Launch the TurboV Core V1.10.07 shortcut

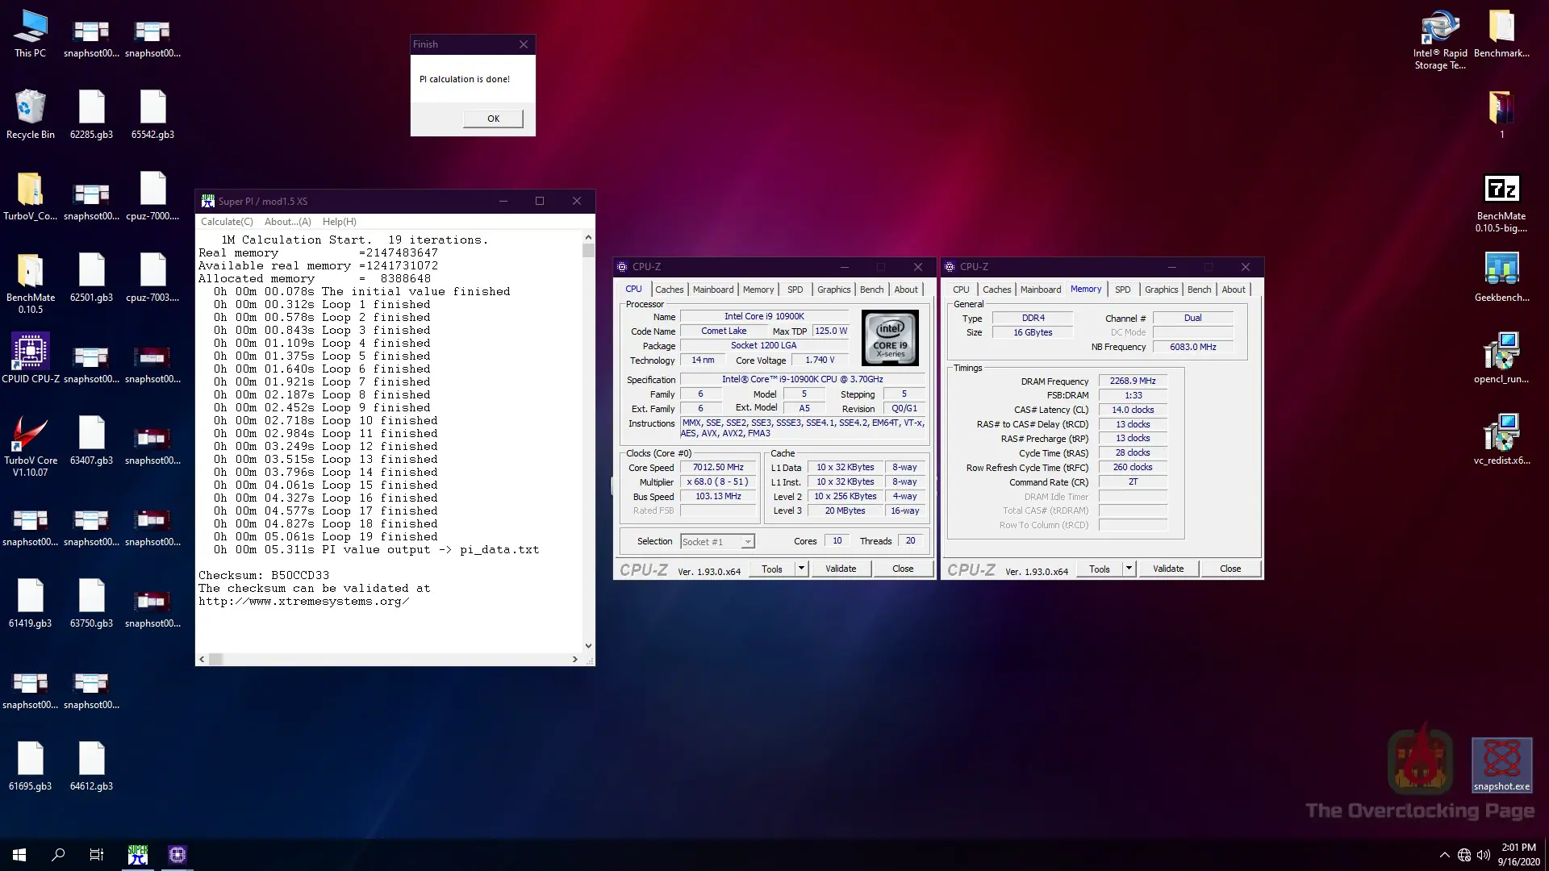(30, 445)
